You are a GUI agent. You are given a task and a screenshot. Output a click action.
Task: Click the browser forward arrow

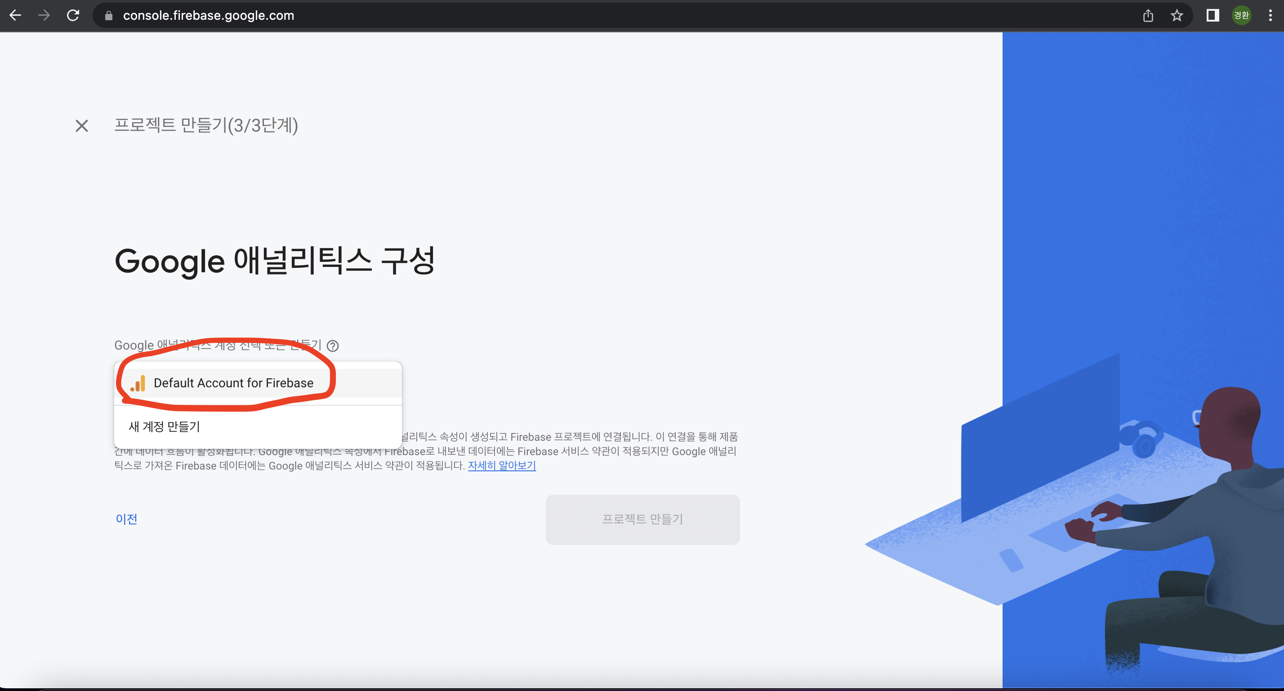click(x=44, y=15)
